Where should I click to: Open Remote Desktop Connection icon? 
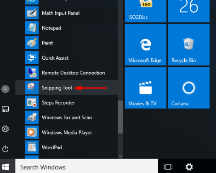click(x=32, y=73)
